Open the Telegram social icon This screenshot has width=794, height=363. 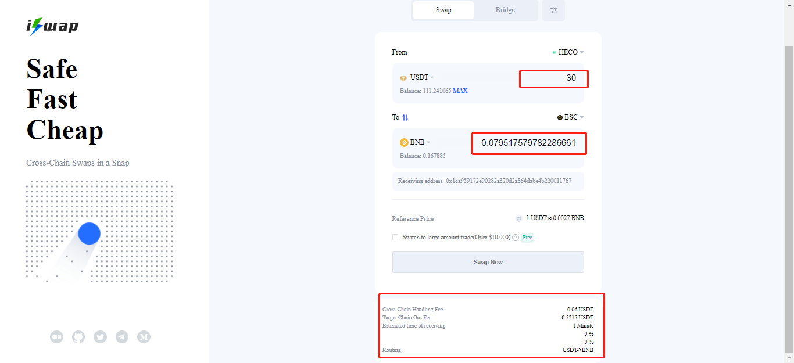(x=122, y=337)
